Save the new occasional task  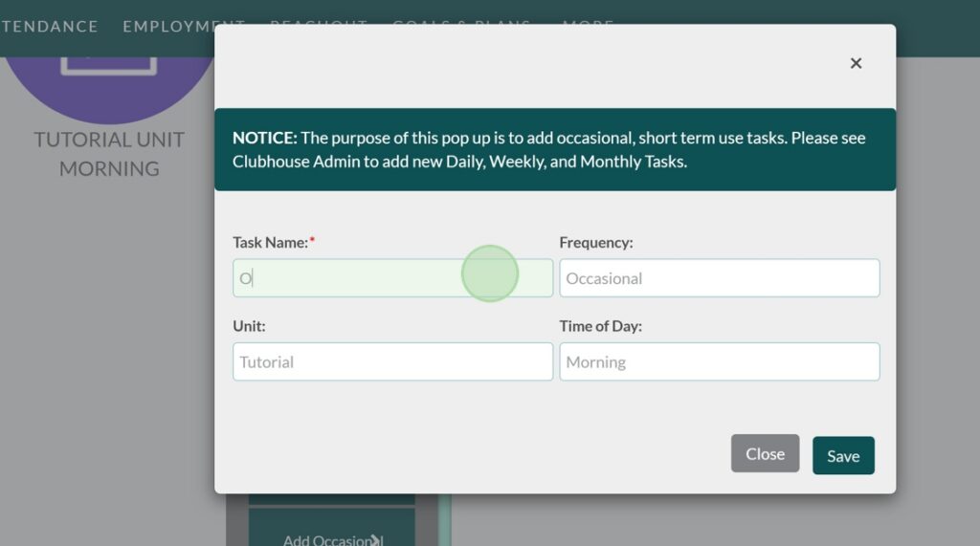842,456
